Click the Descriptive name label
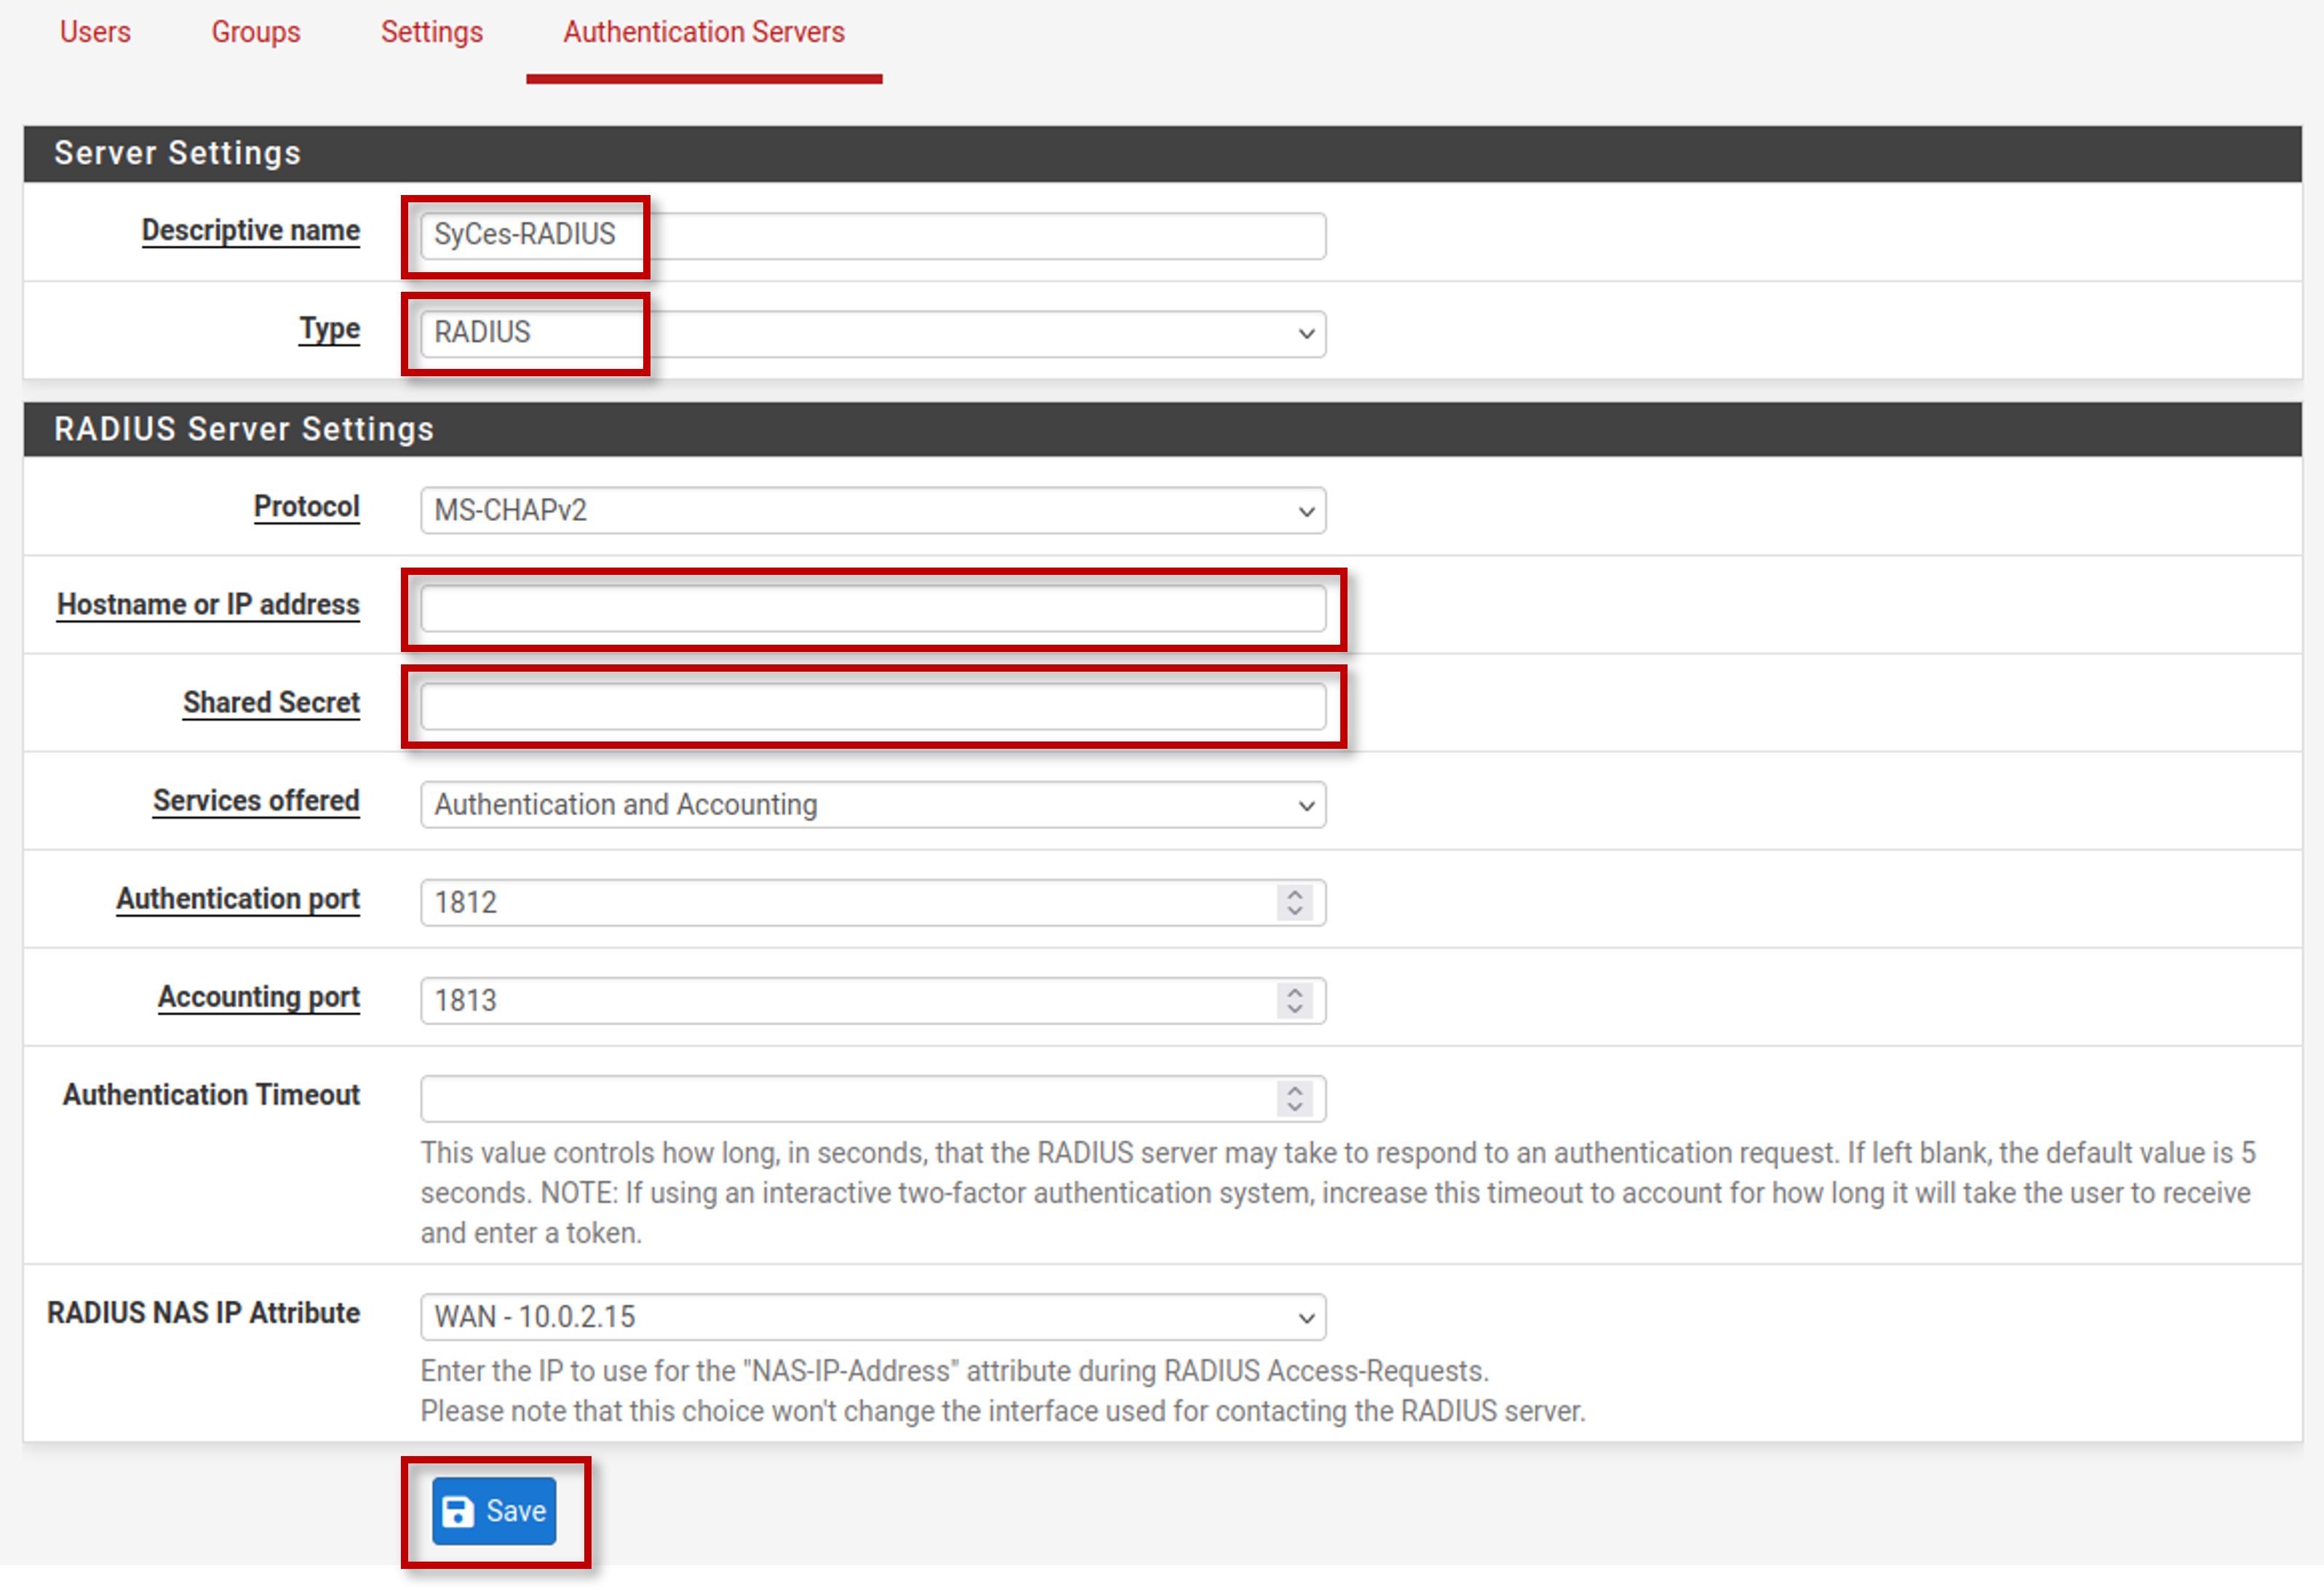The width and height of the screenshot is (2324, 1590). click(x=251, y=231)
